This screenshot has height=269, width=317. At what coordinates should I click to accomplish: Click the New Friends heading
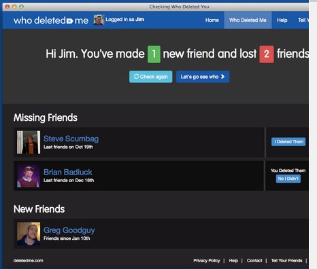39,209
